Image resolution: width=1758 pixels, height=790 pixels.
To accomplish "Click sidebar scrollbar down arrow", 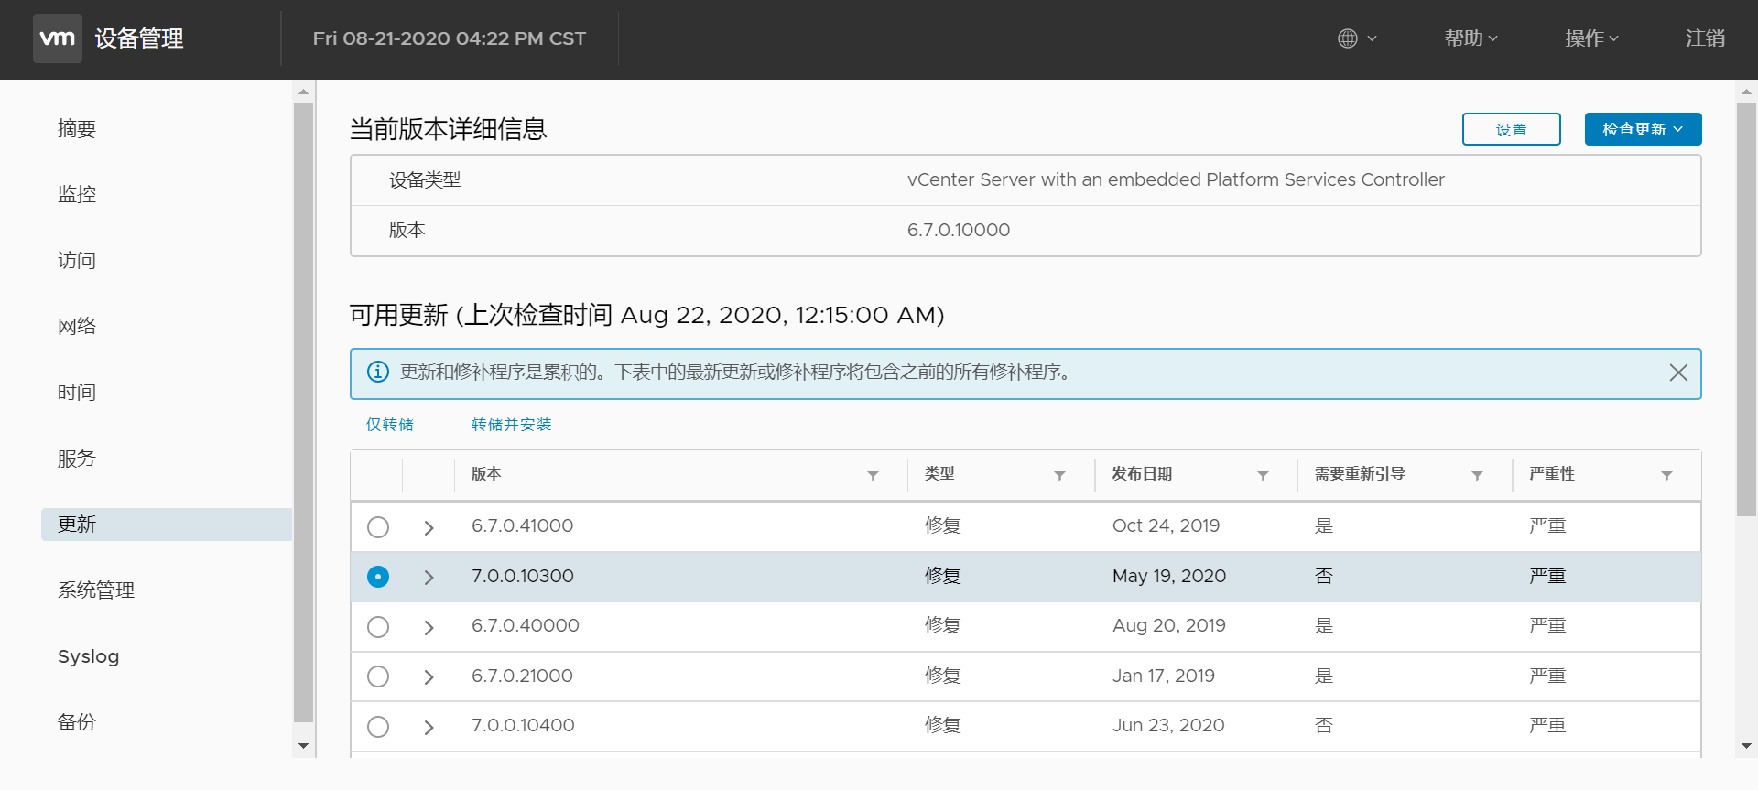I will tap(304, 746).
